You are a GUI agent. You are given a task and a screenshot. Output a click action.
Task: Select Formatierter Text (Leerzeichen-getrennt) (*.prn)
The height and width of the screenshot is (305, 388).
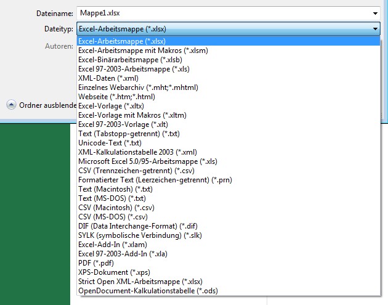(x=228, y=180)
